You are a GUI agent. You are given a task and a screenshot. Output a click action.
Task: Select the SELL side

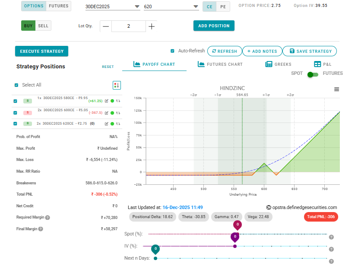pos(43,26)
